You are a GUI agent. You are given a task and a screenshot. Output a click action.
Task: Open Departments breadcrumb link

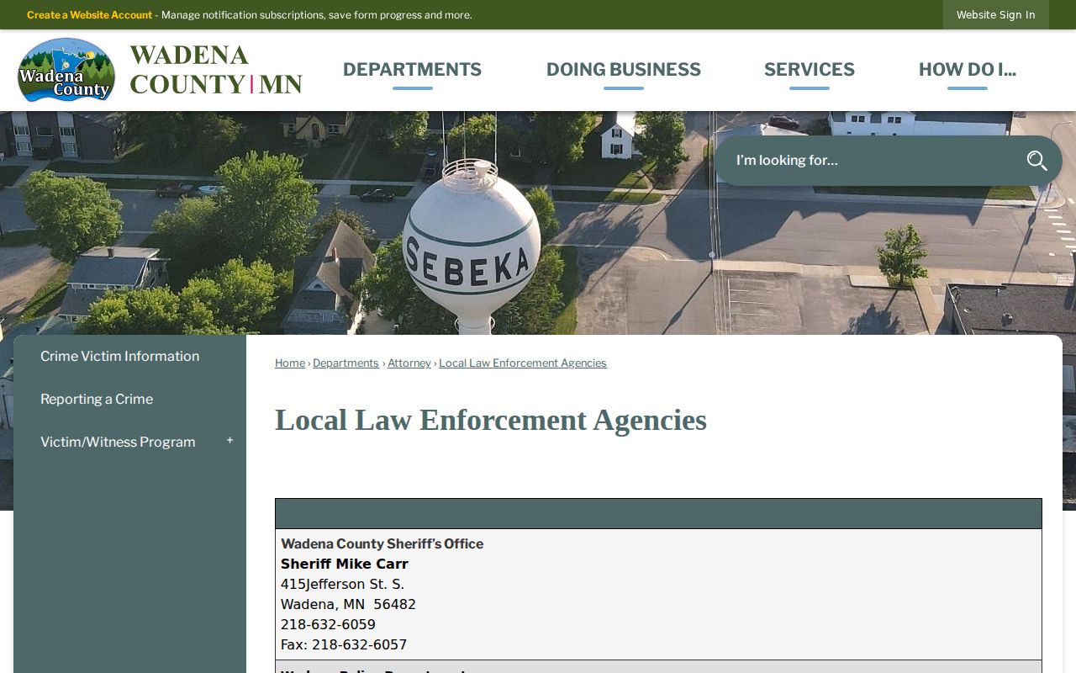[345, 363]
